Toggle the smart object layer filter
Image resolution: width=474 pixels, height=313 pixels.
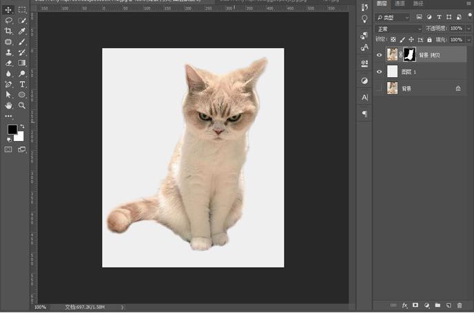click(459, 17)
